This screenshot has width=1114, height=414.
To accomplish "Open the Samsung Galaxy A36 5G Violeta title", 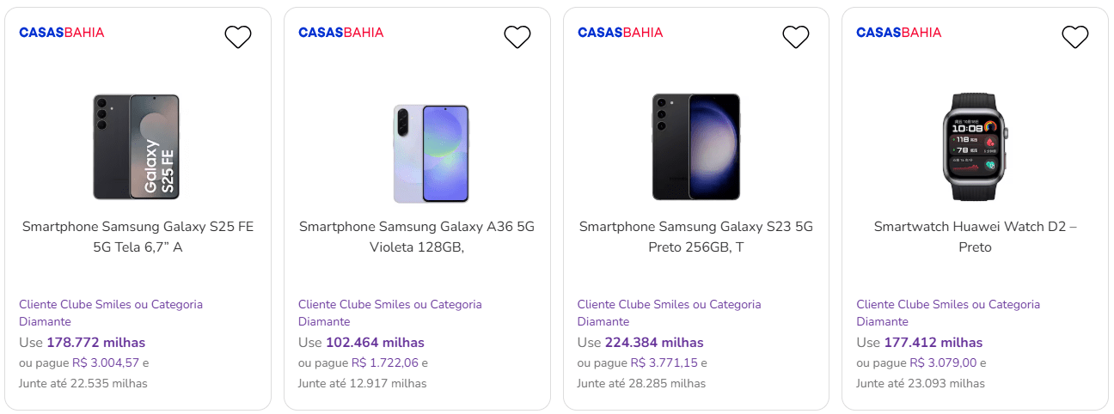I will 417,237.
